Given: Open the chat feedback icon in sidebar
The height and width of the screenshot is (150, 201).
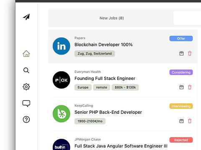Looking at the screenshot, I should (x=26, y=103).
